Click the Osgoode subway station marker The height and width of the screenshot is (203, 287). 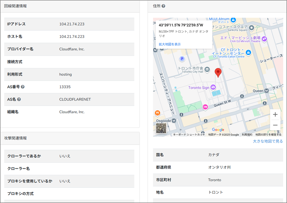click(174, 121)
